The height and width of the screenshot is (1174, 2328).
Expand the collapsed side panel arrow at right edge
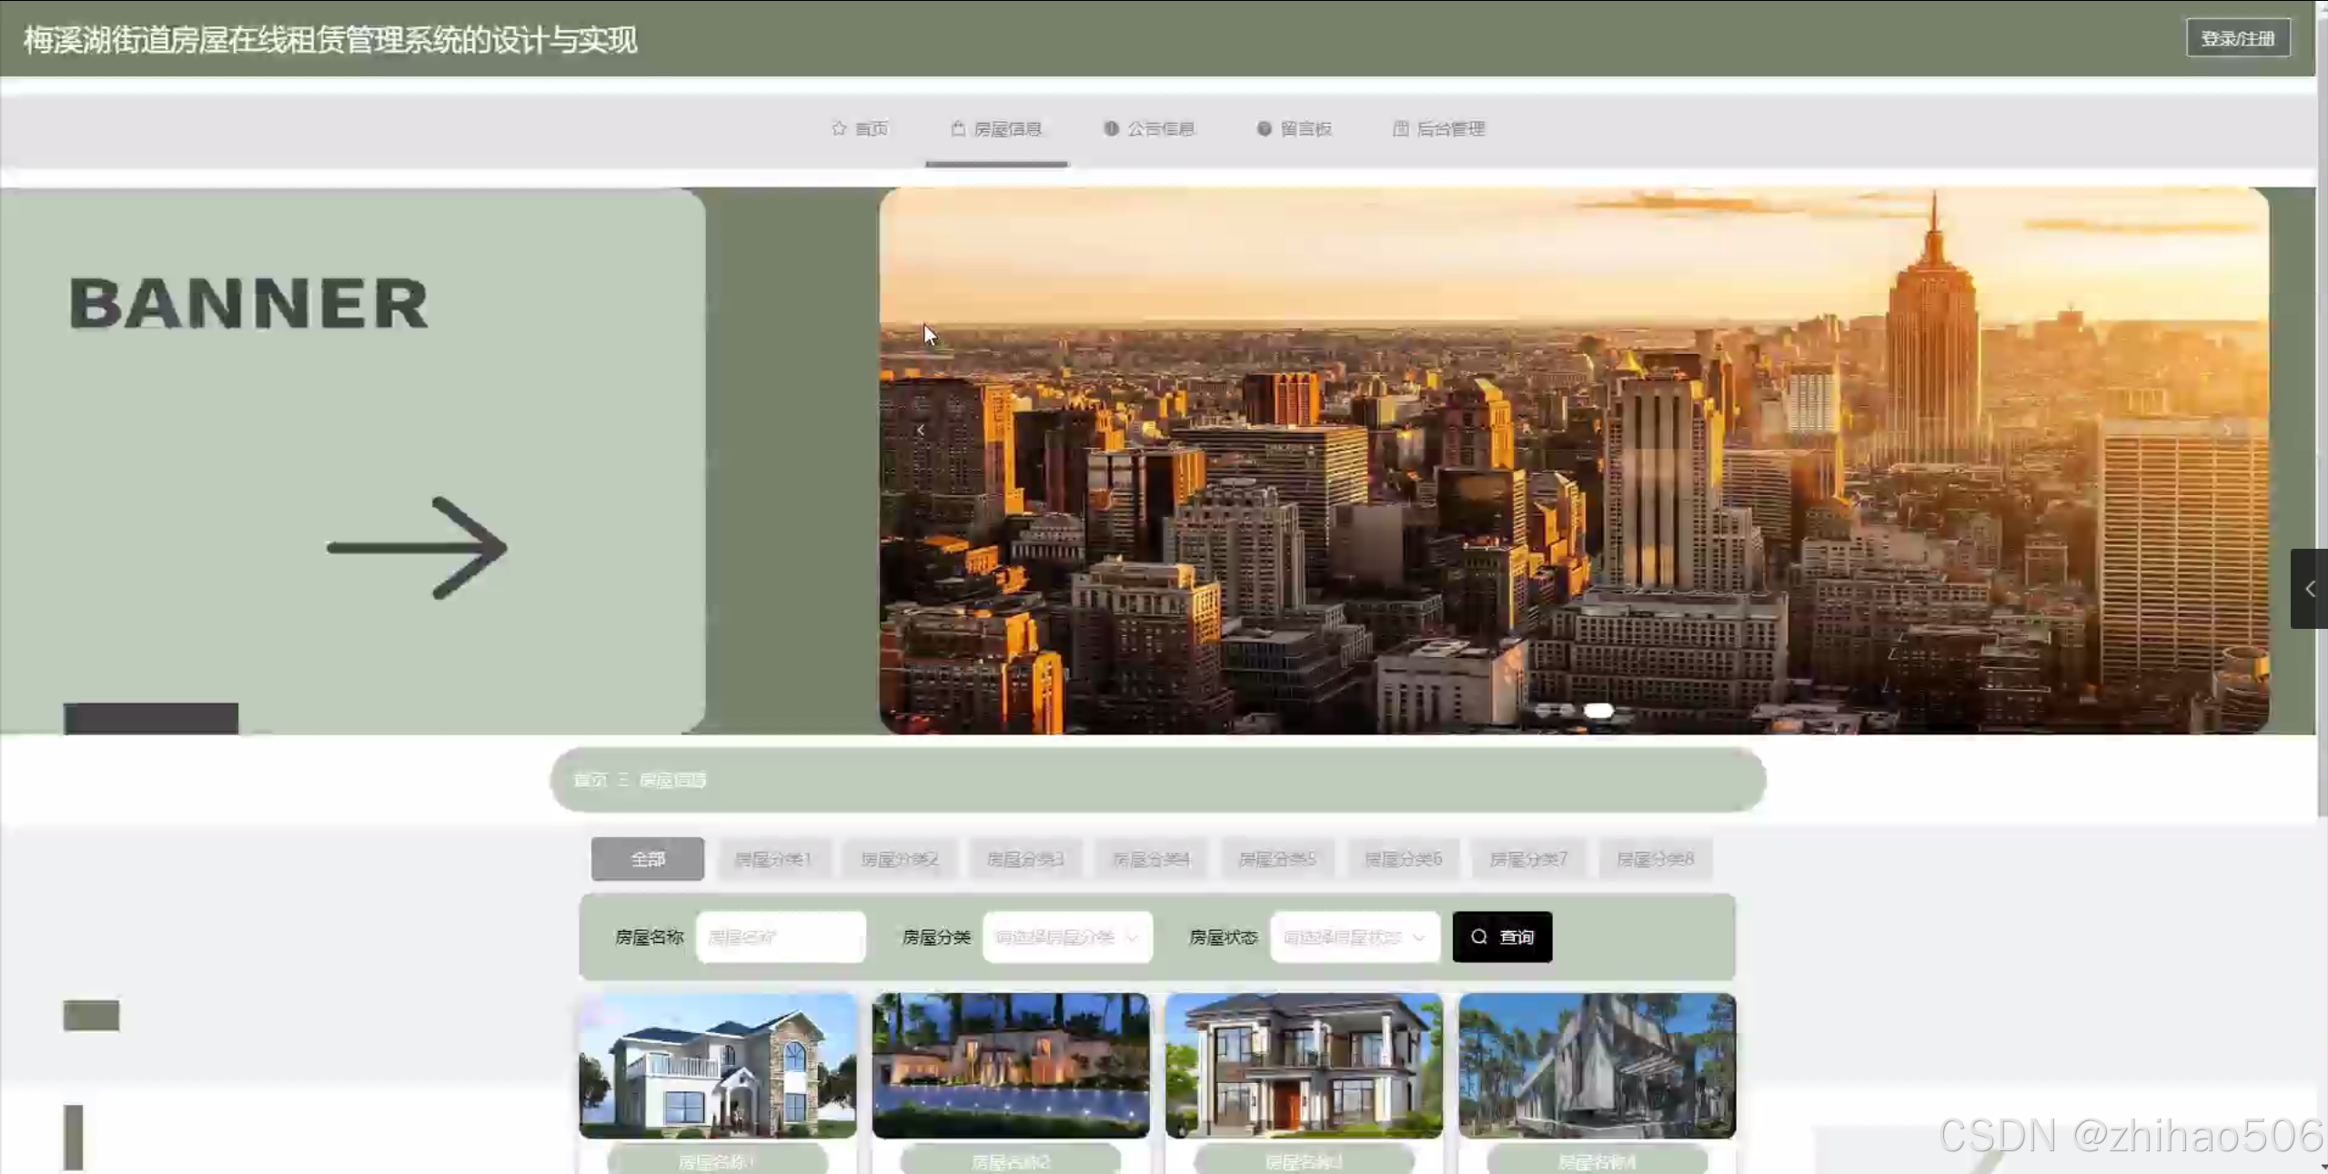(2309, 589)
